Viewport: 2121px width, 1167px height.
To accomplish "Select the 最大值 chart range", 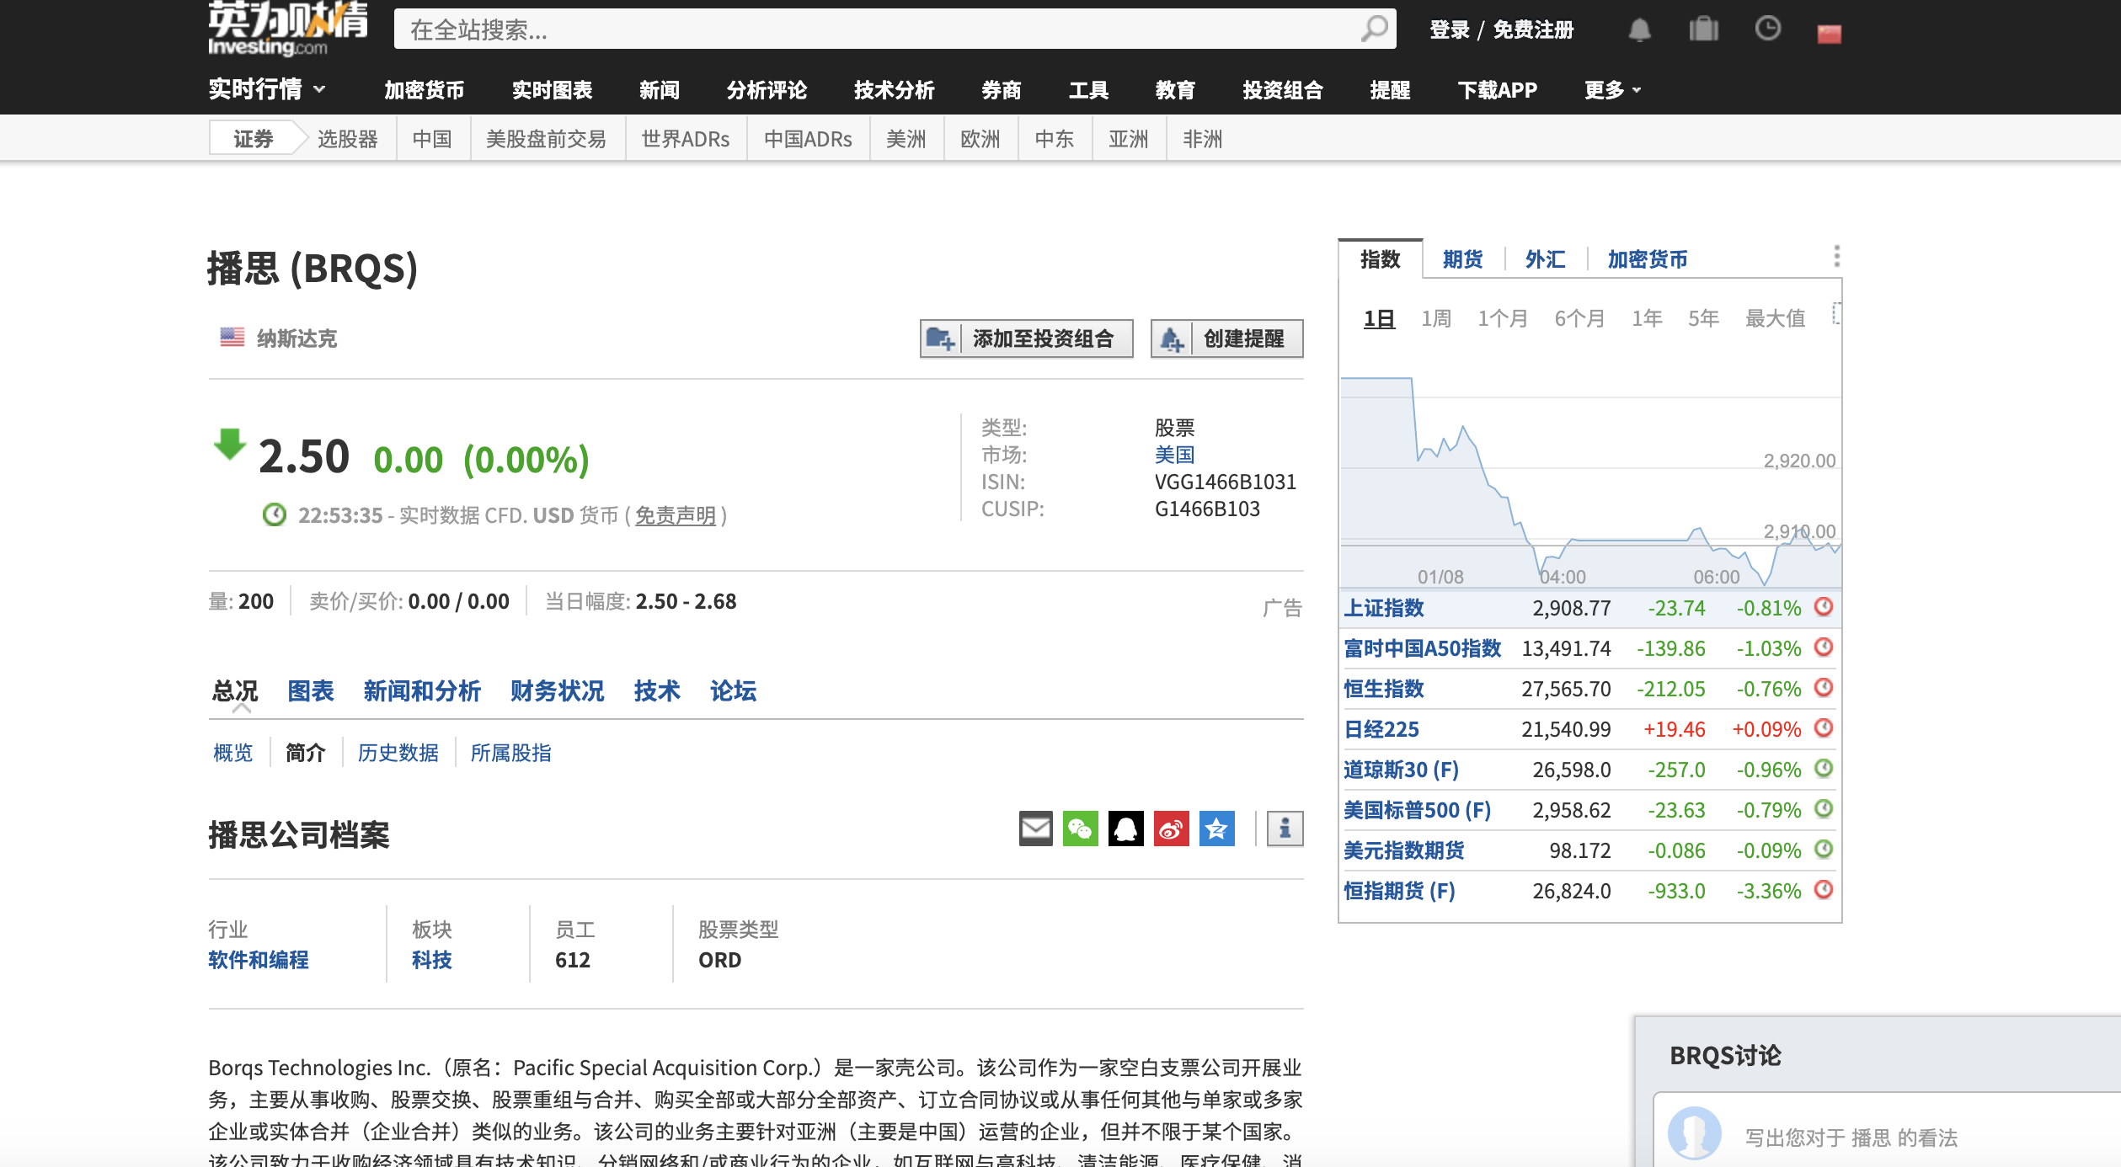I will (1775, 318).
